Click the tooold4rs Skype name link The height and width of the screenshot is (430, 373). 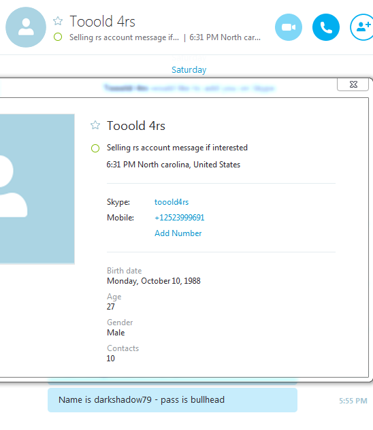pyautogui.click(x=172, y=202)
